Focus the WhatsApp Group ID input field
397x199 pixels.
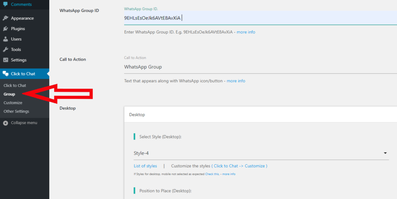click(x=261, y=18)
